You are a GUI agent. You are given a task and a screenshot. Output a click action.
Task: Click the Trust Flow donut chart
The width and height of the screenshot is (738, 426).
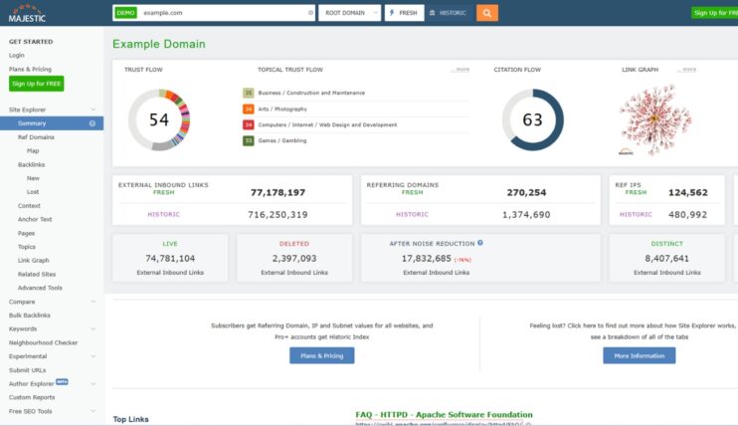(159, 119)
